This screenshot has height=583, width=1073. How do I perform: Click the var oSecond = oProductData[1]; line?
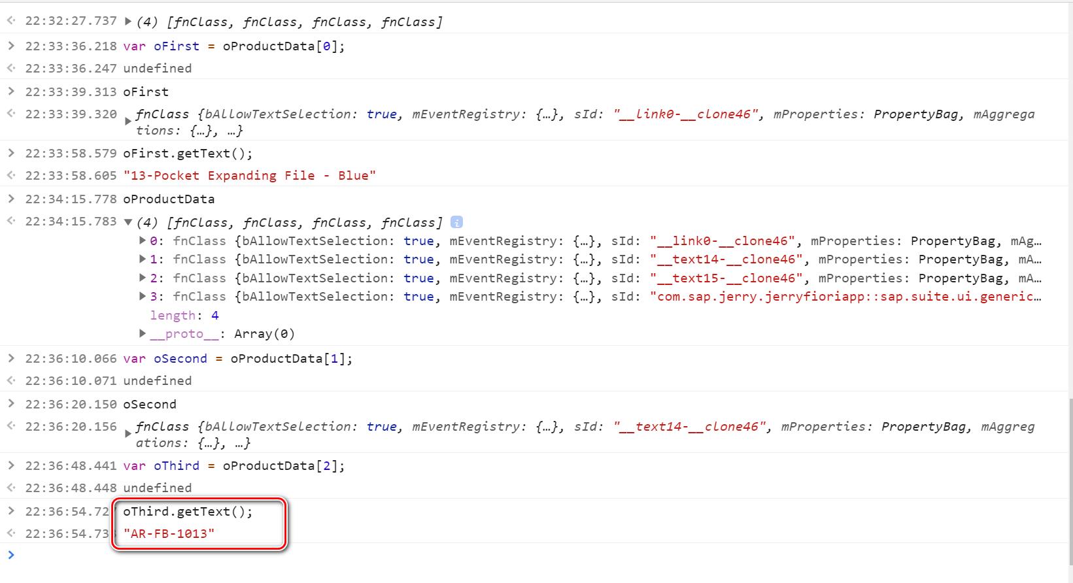[x=238, y=358]
